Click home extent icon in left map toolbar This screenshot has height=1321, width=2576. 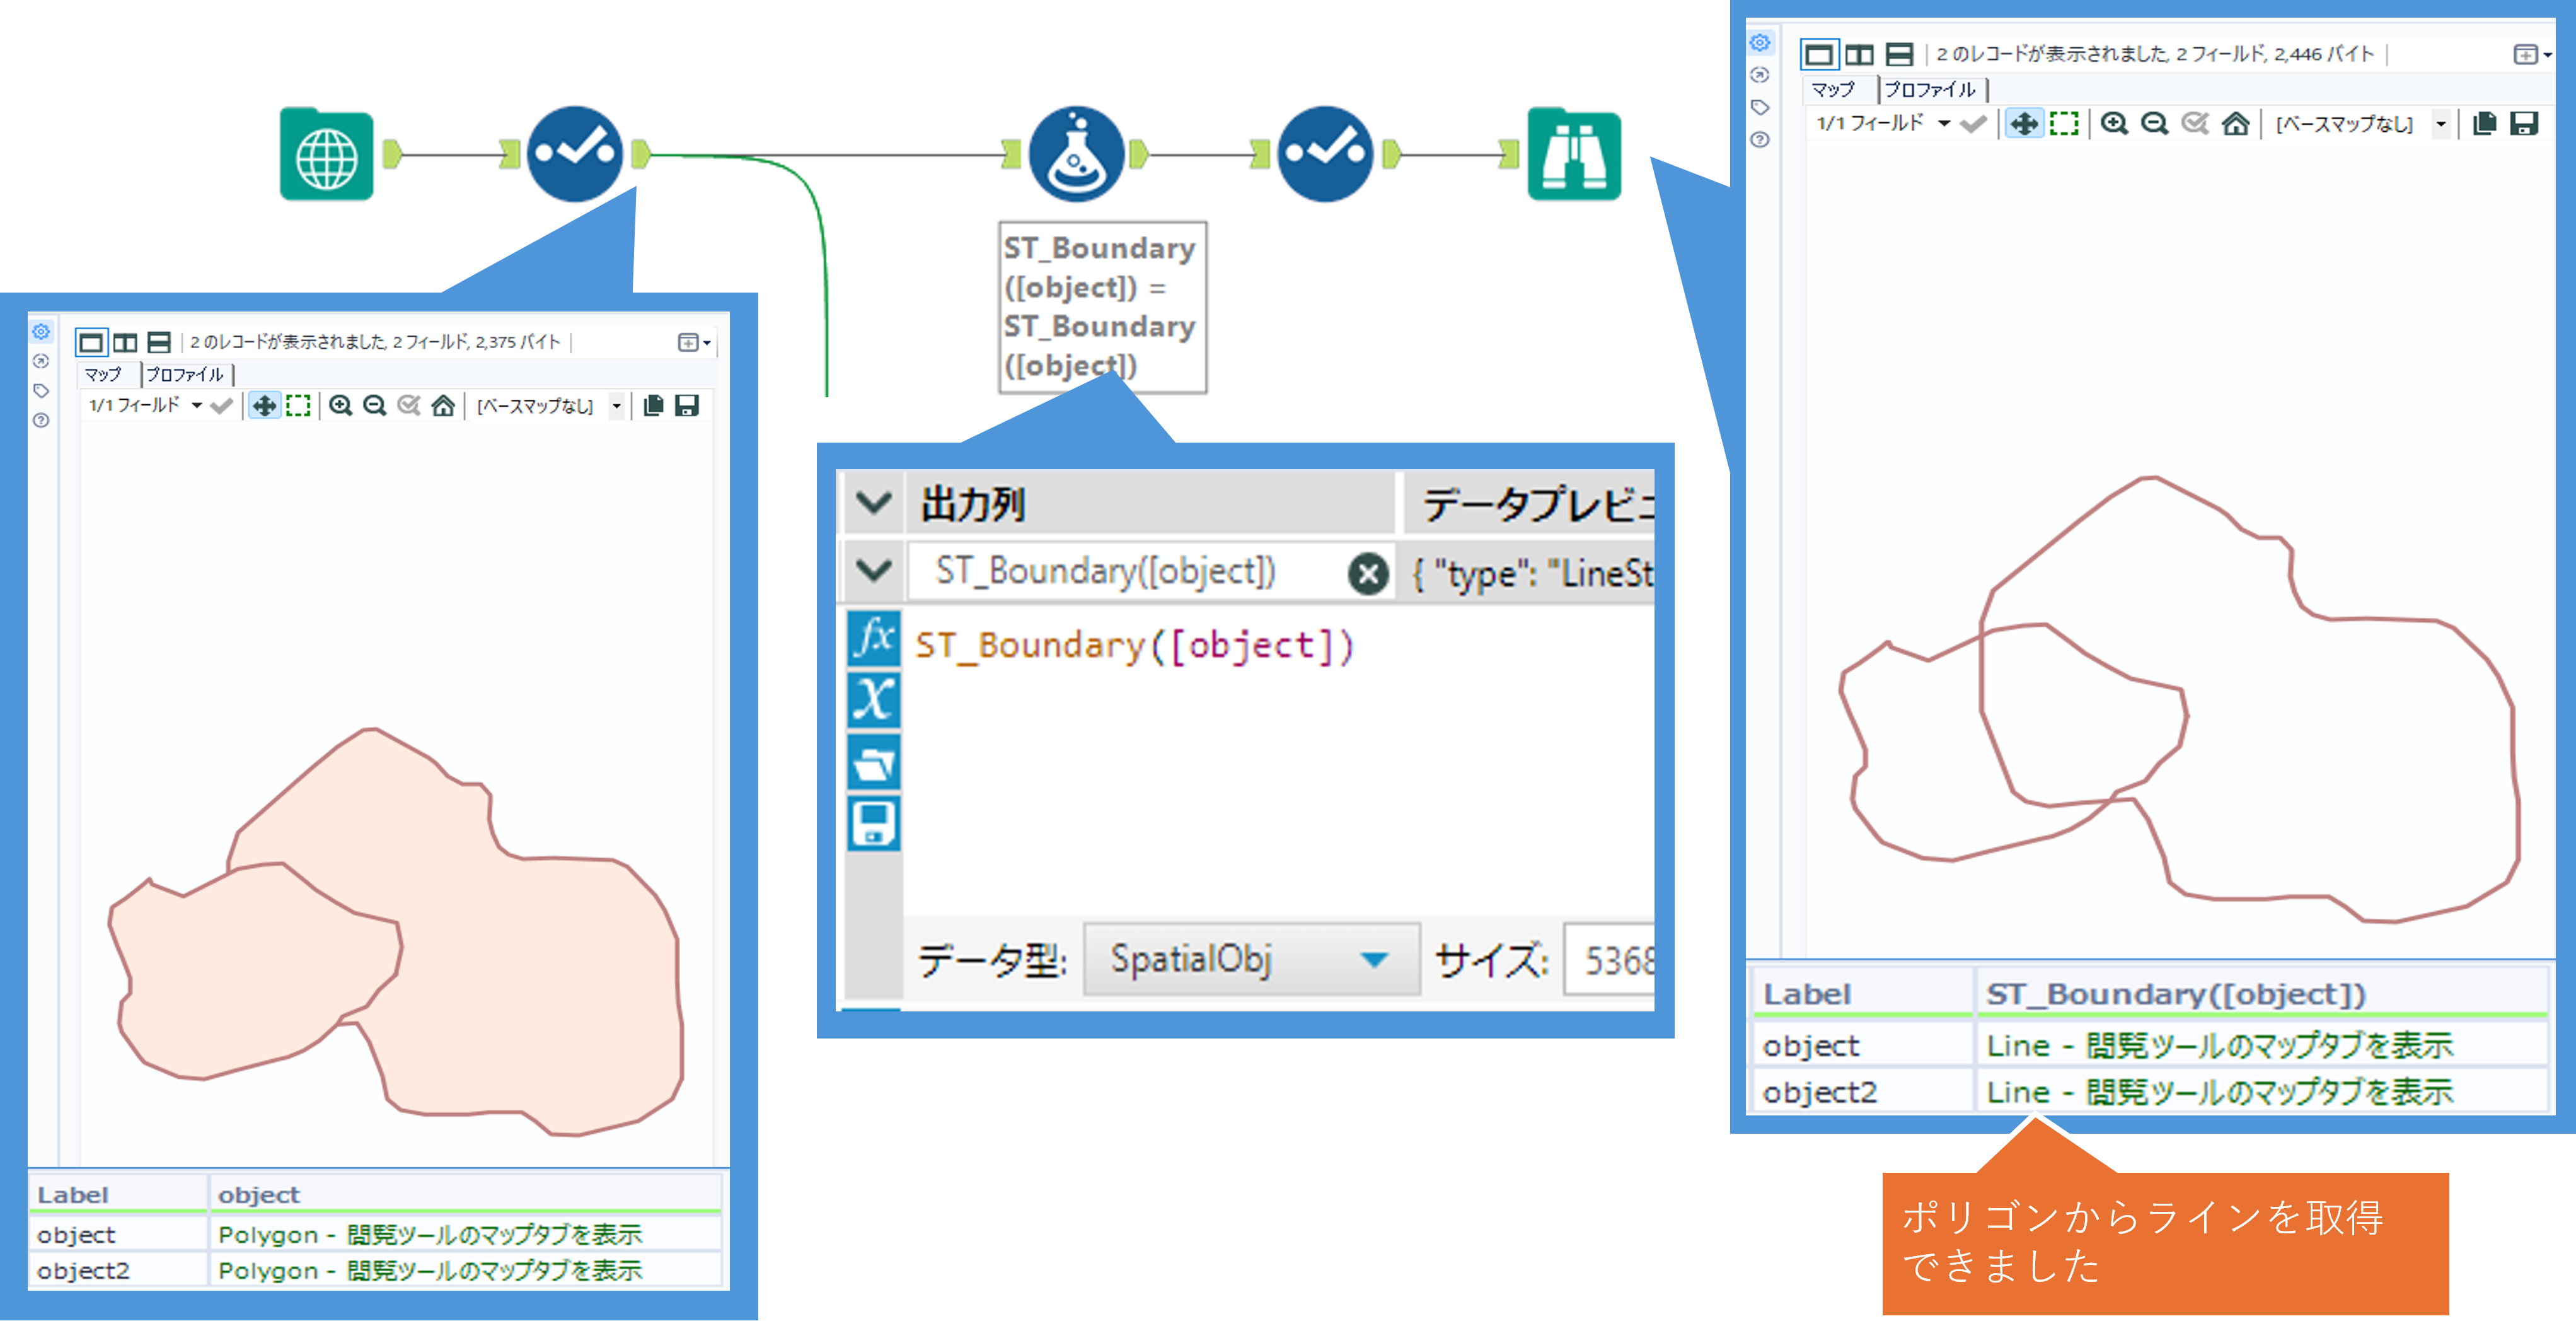coord(443,405)
